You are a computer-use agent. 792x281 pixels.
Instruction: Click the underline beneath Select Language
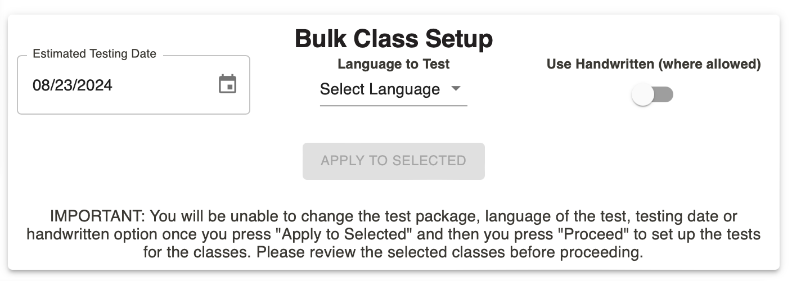[x=394, y=105]
